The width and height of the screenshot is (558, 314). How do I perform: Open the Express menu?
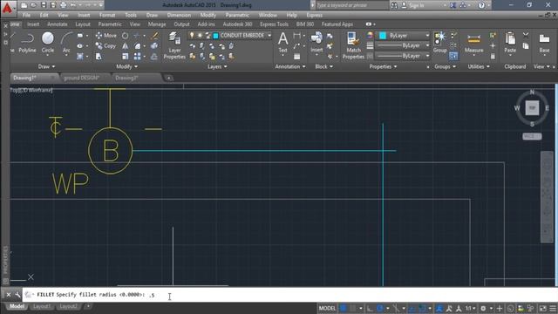[x=314, y=16]
